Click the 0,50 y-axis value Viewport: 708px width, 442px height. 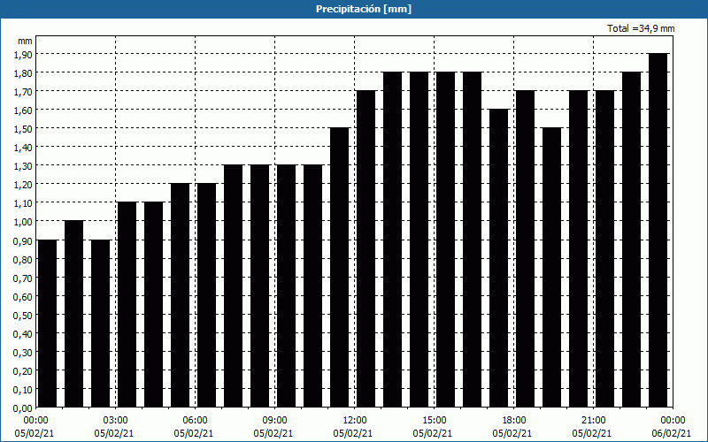[x=23, y=316]
